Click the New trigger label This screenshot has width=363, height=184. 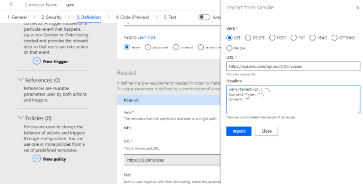click(x=56, y=61)
